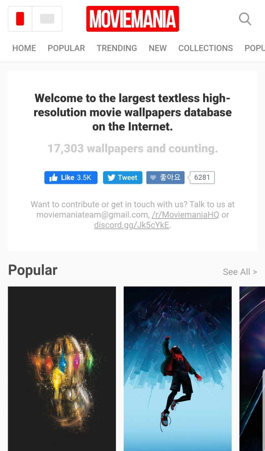
Task: Open the POPULAR nav tab
Action: pyautogui.click(x=66, y=48)
